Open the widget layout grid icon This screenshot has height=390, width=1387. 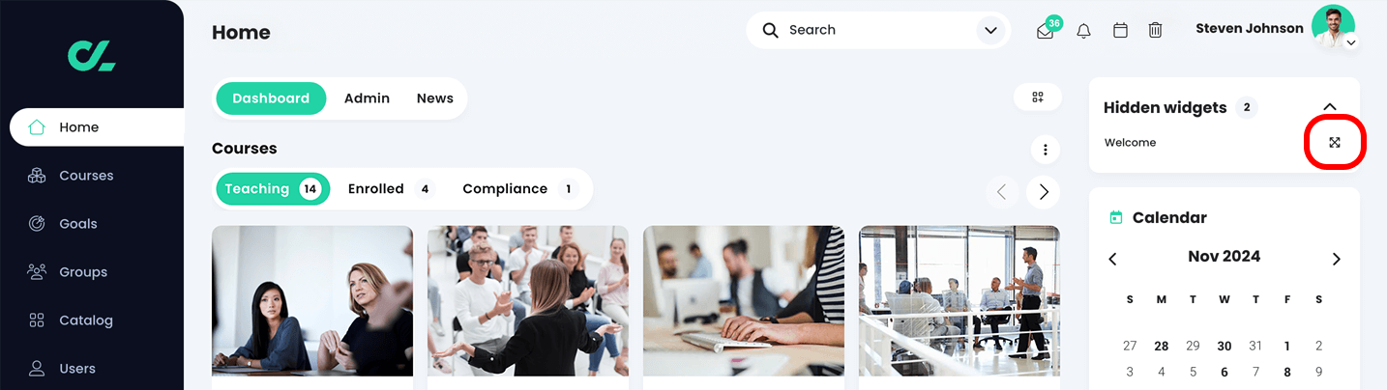pyautogui.click(x=1038, y=97)
